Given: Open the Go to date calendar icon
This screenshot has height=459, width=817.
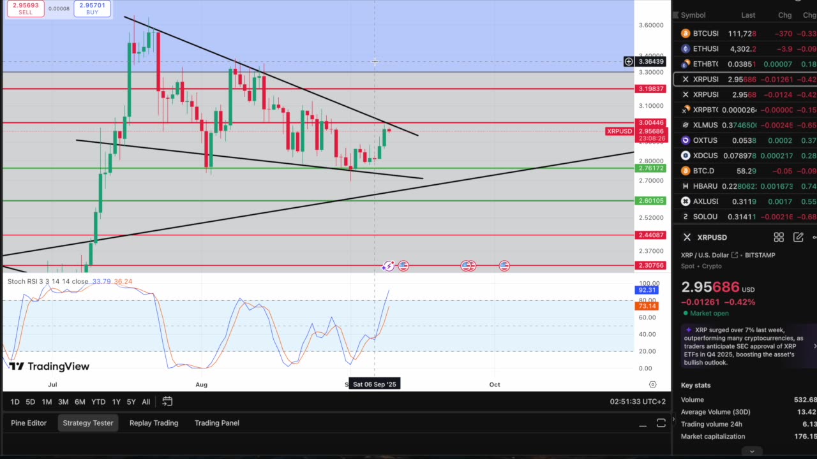Looking at the screenshot, I should [167, 402].
